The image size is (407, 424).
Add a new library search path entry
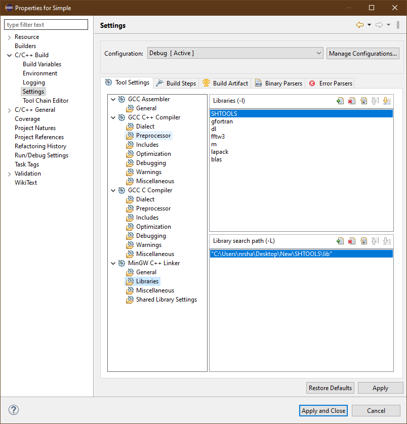(340, 241)
